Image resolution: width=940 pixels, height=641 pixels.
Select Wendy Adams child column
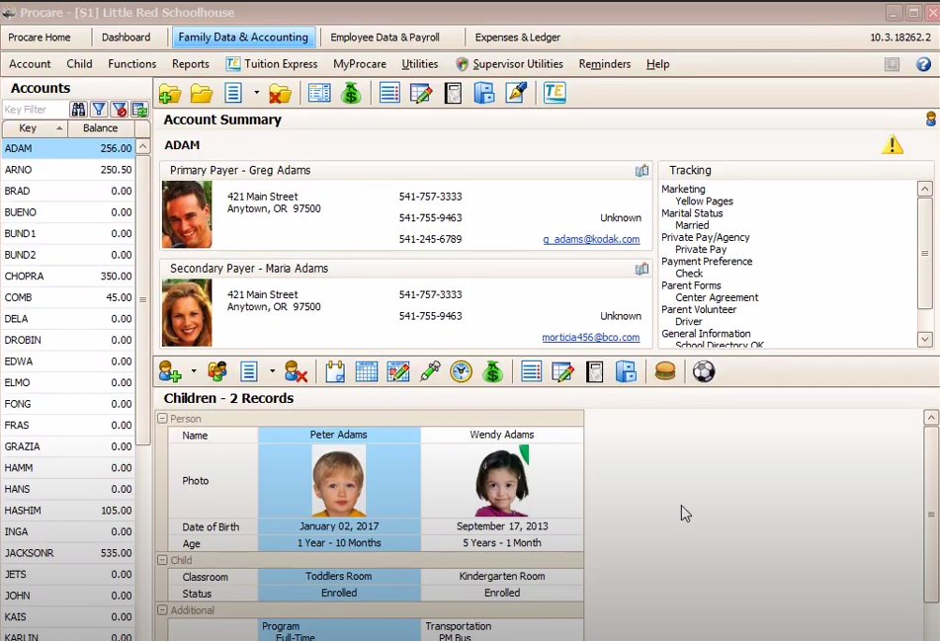tap(502, 435)
